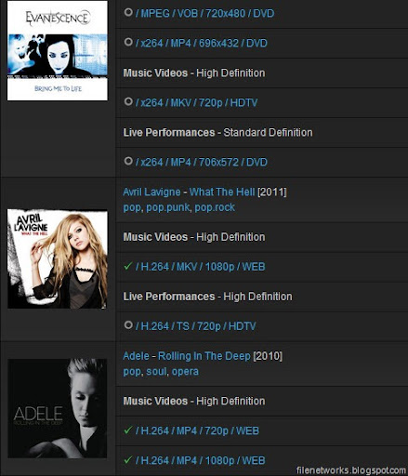This screenshot has width=408, height=476.
Task: Click the circle icon beside MPEG / VOB / 720x480
Action: point(128,12)
